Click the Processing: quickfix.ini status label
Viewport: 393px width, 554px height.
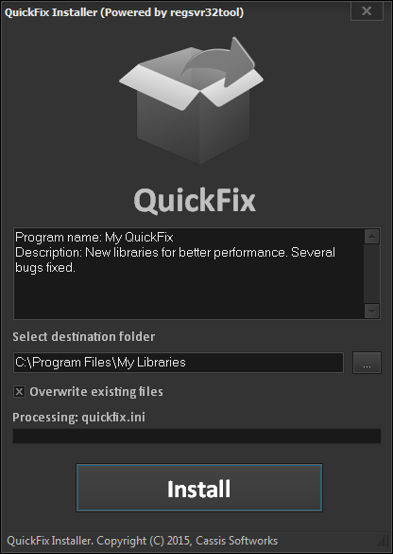coord(79,418)
